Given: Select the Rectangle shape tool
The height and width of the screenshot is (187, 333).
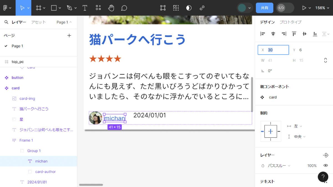Looking at the screenshot, I should pyautogui.click(x=54, y=8).
